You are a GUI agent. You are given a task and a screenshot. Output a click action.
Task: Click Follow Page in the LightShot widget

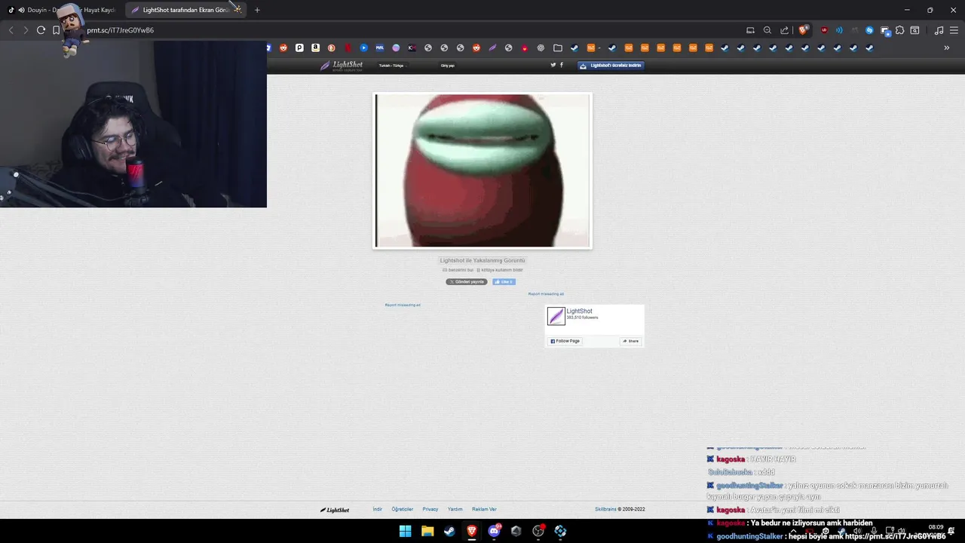coord(565,341)
